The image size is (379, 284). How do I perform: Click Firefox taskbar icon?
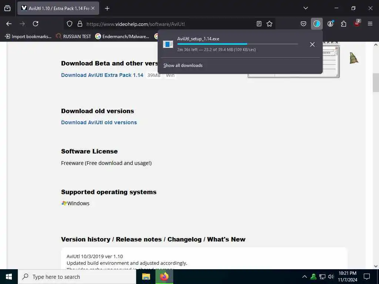[x=164, y=277]
